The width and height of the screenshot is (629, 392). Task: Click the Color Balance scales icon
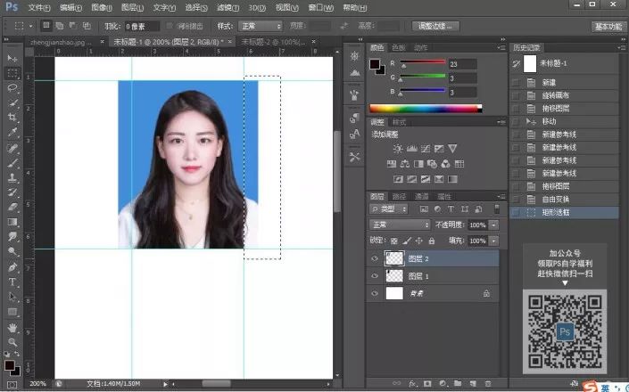(x=405, y=164)
